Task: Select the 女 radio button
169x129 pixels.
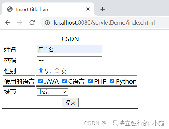Action: pyautogui.click(x=57, y=71)
